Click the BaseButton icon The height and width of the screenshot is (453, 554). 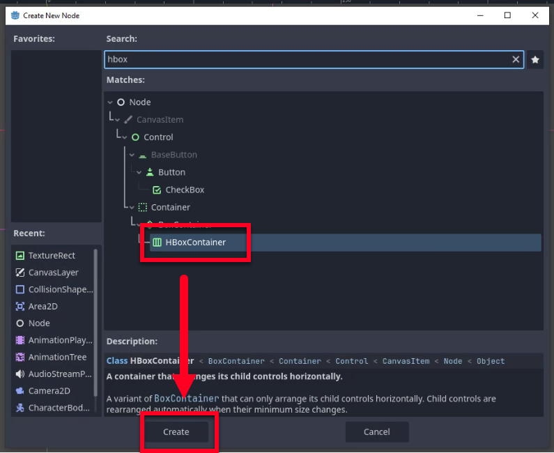[143, 155]
